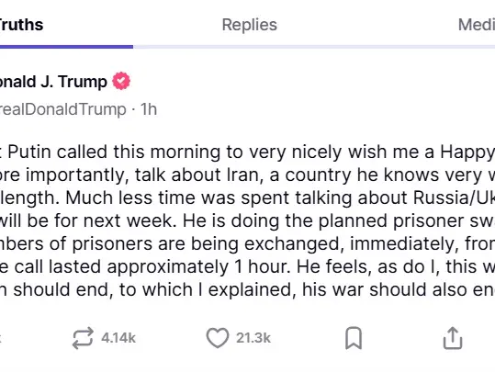This screenshot has height=372, width=495.
Task: Open the share upload icon
Action: (x=453, y=338)
